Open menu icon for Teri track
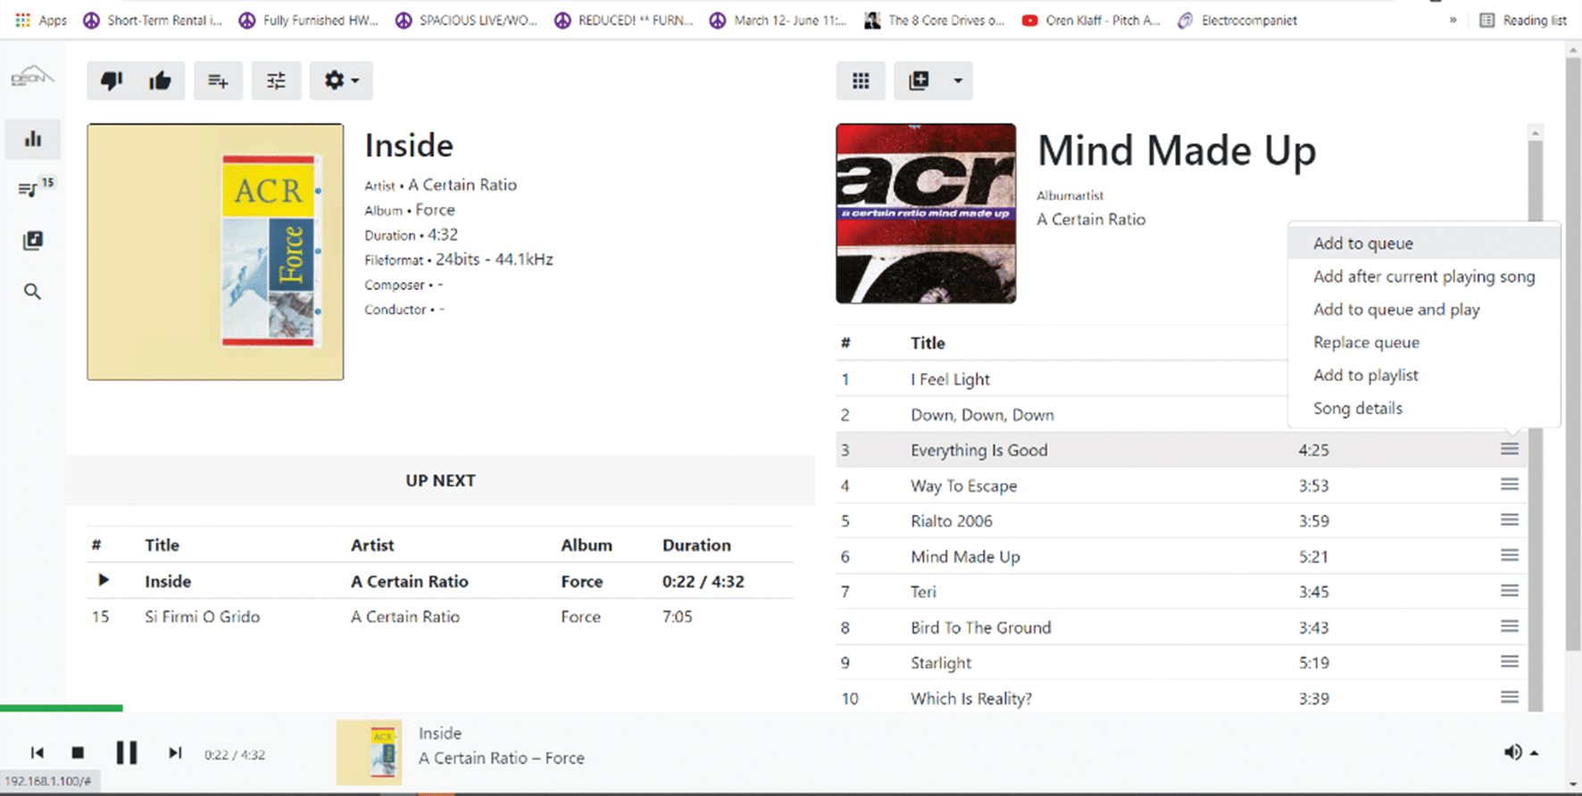Image resolution: width=1582 pixels, height=796 pixels. [1510, 591]
